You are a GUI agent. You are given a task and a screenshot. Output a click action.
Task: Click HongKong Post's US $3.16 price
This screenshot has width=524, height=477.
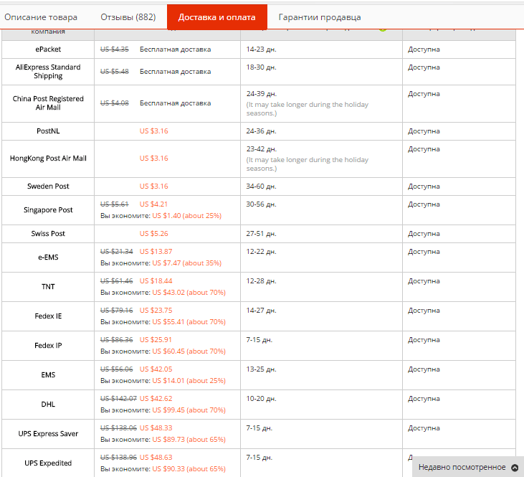pyautogui.click(x=153, y=159)
